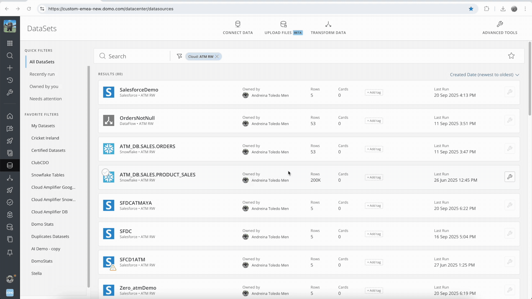Click the Domo logo at sidebar bottom
The image size is (532, 299).
(x=10, y=293)
